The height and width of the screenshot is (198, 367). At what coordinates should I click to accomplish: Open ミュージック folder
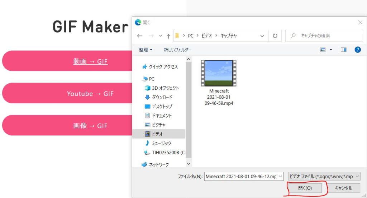pyautogui.click(x=162, y=143)
